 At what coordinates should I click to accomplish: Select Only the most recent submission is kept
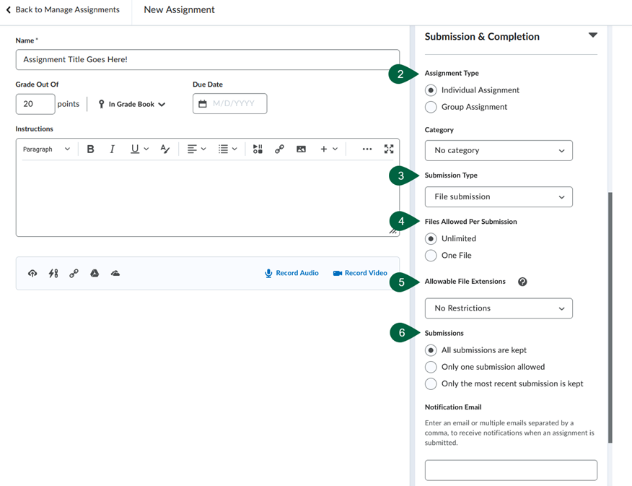point(431,383)
